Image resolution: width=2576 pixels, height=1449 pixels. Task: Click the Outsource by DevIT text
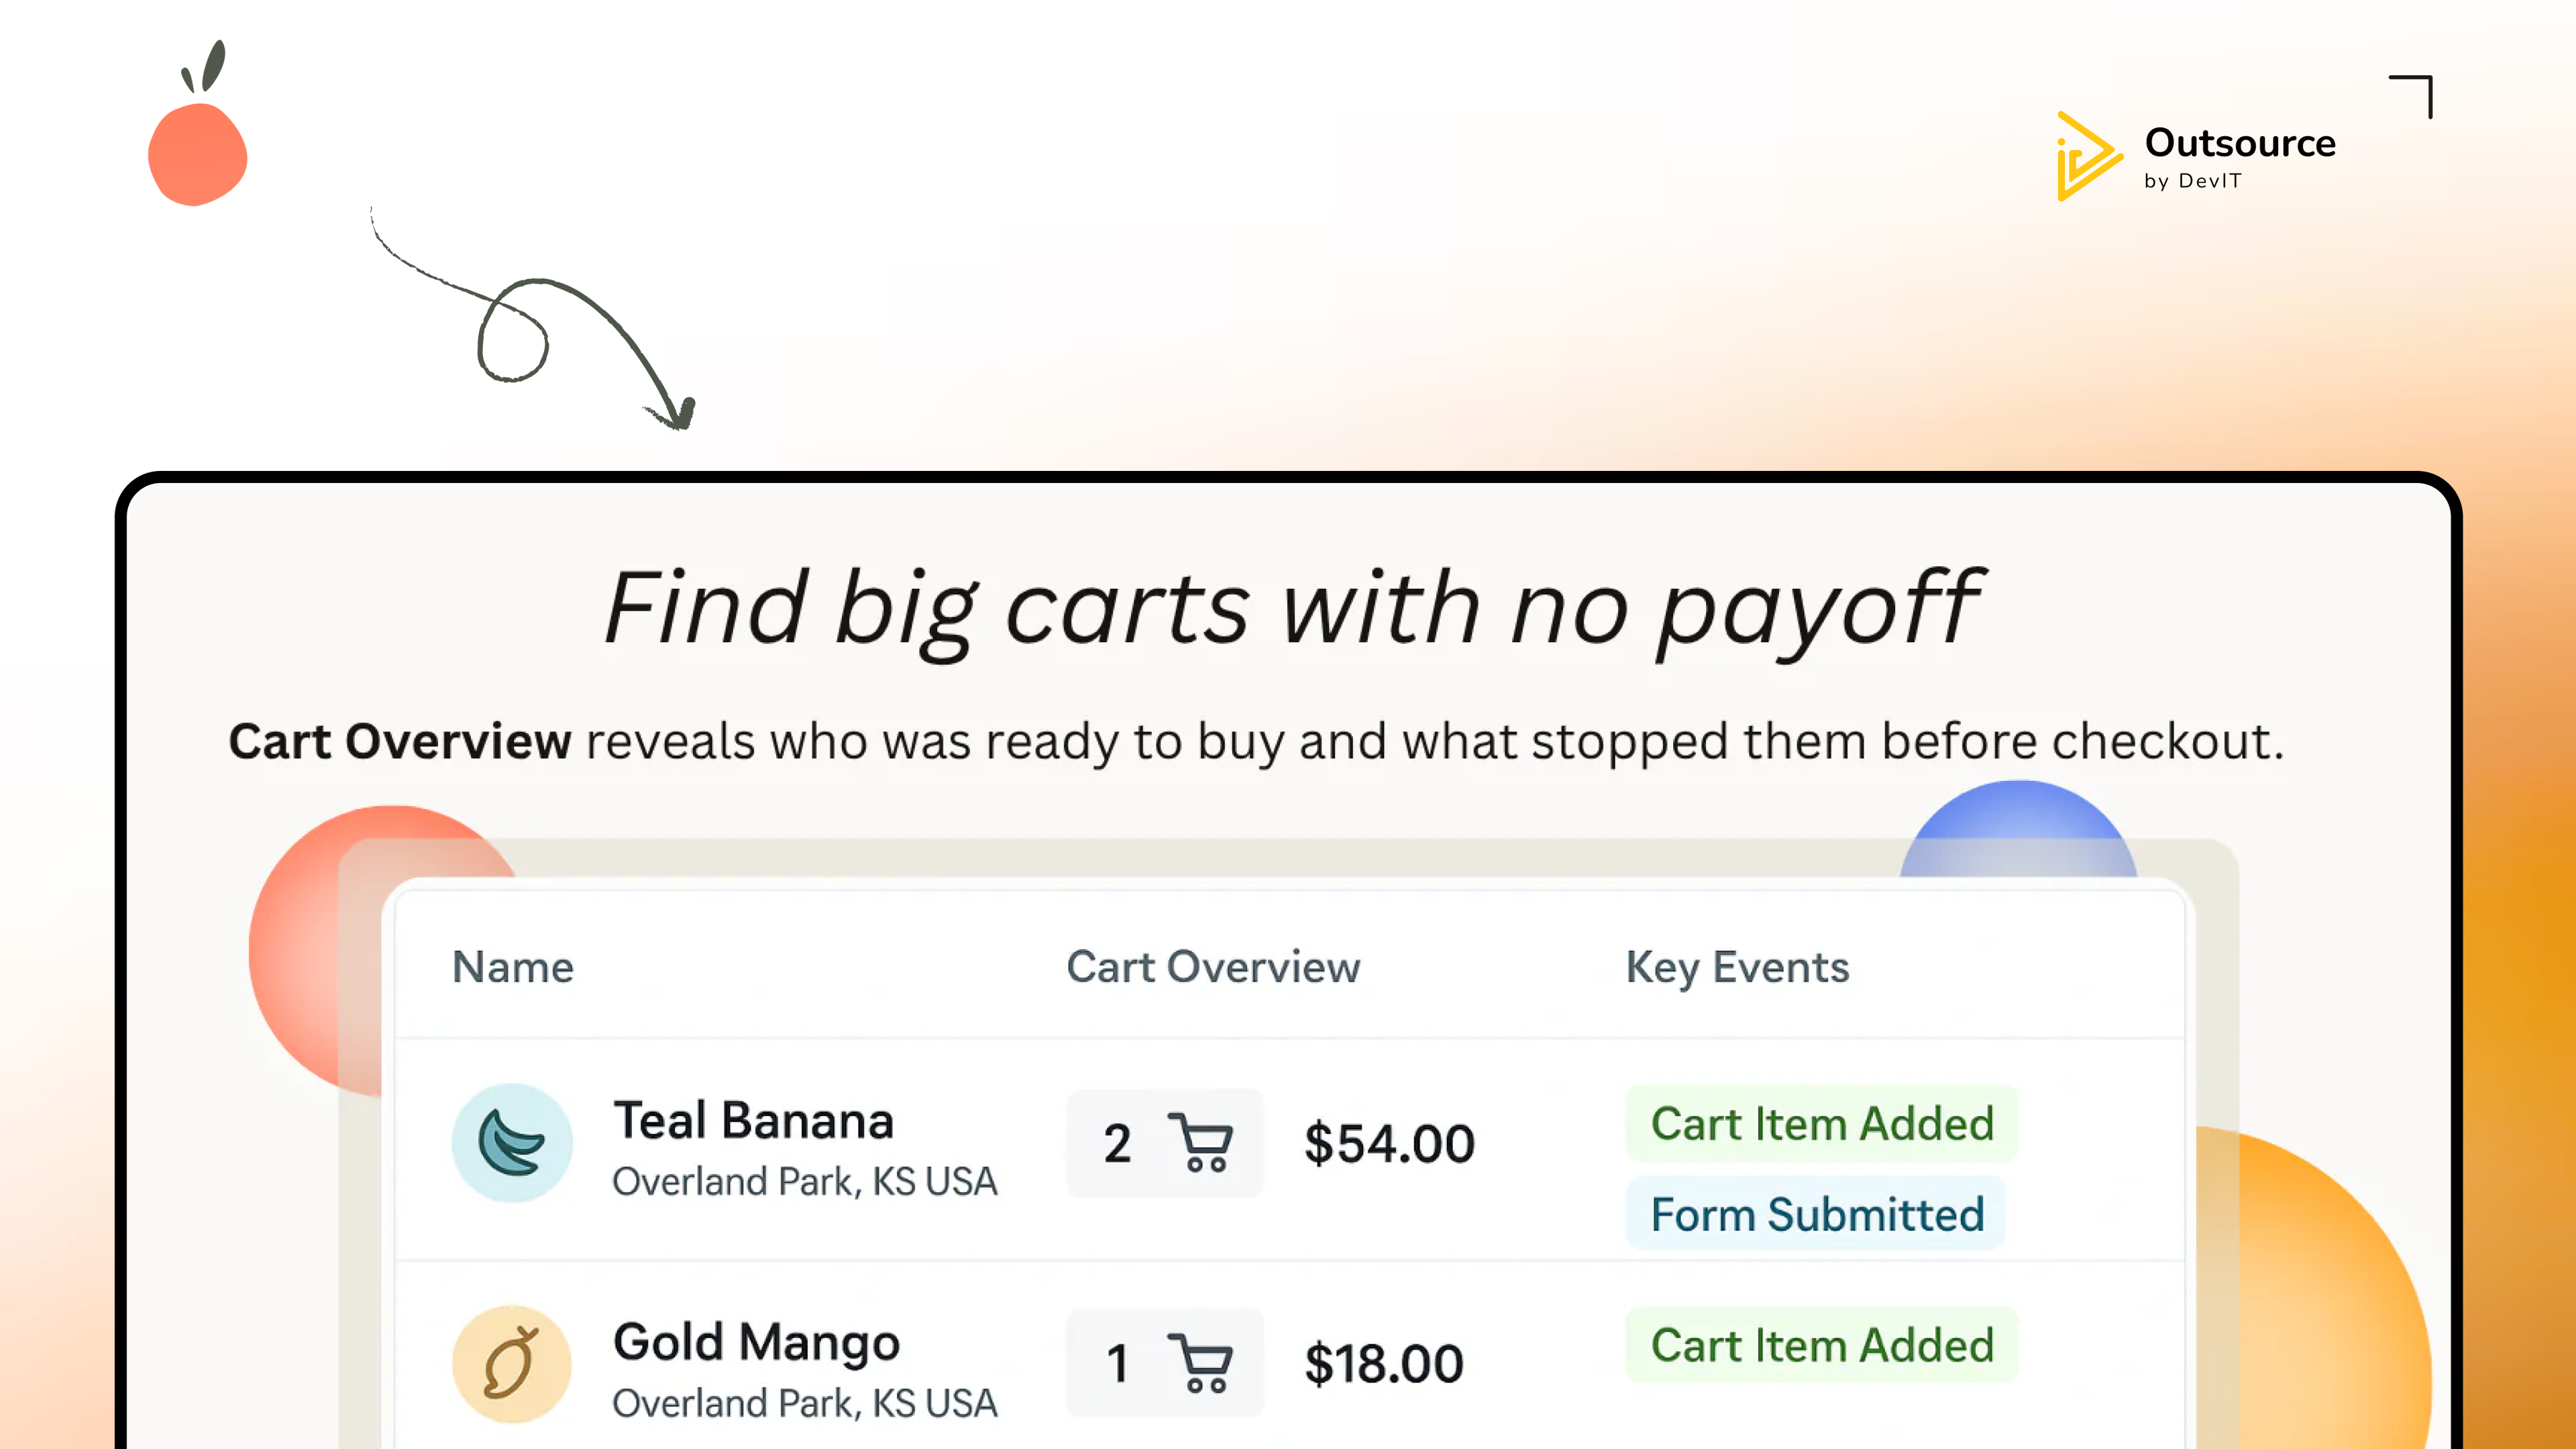tap(2240, 156)
